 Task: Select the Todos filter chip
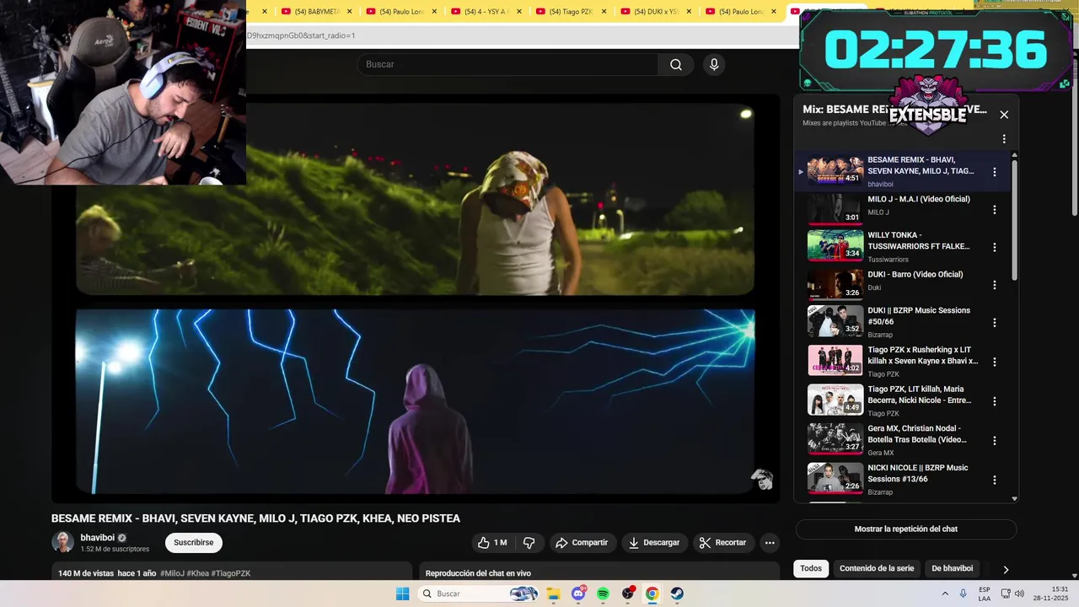[811, 568]
